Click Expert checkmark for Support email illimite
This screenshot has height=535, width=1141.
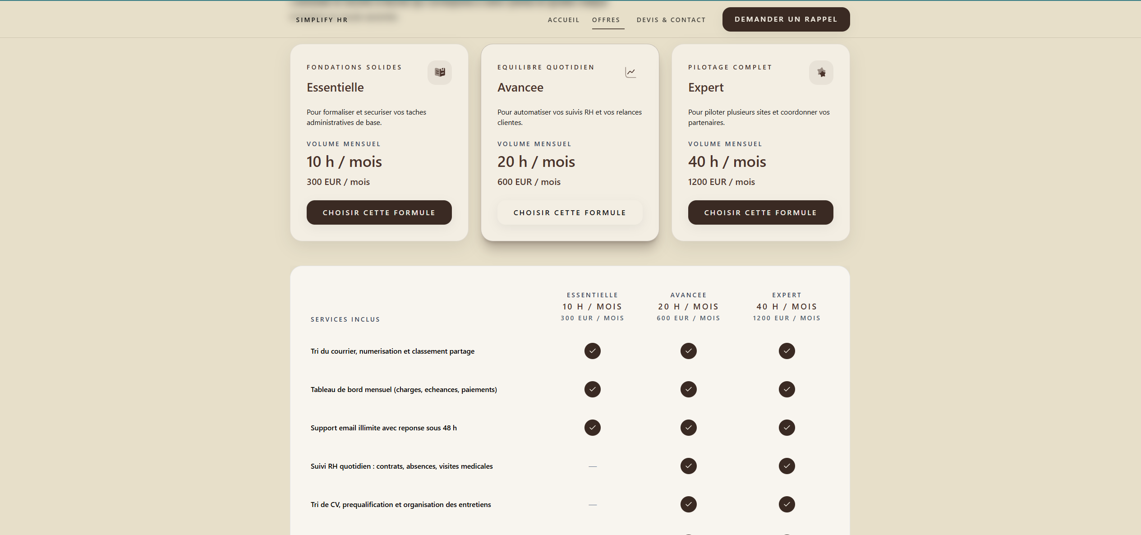pos(787,428)
